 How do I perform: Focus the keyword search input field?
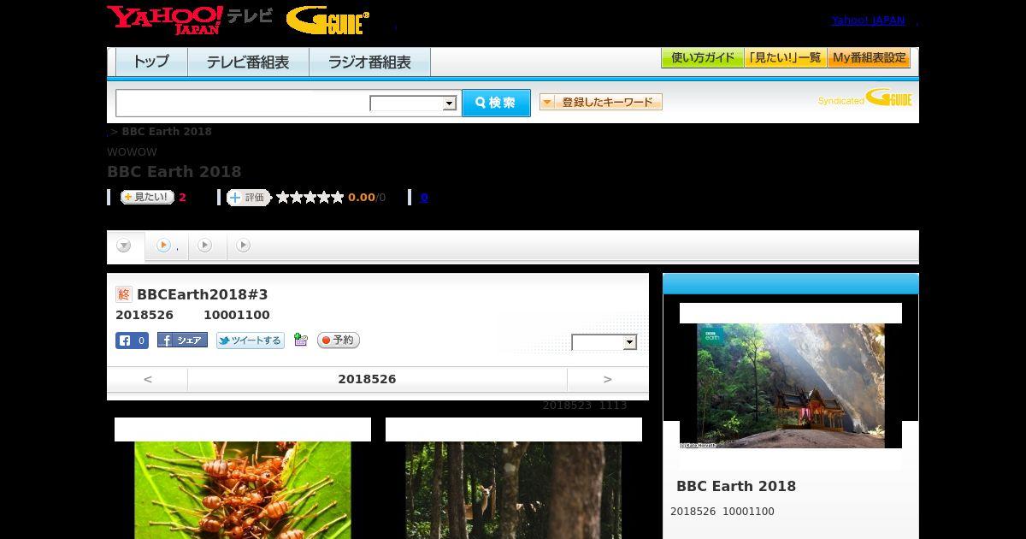243,103
